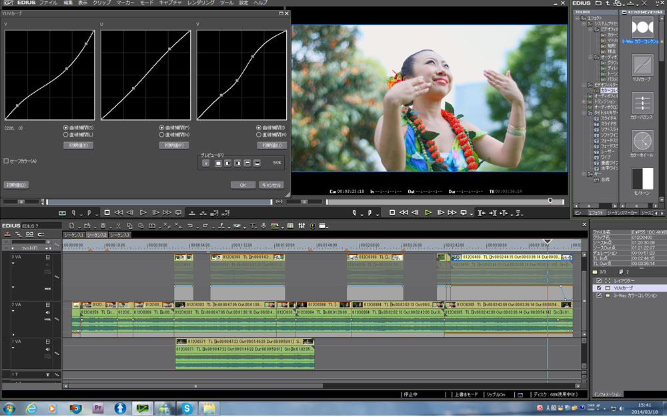Click OK in YUV curve dialog
667x417 pixels.
[x=243, y=185]
